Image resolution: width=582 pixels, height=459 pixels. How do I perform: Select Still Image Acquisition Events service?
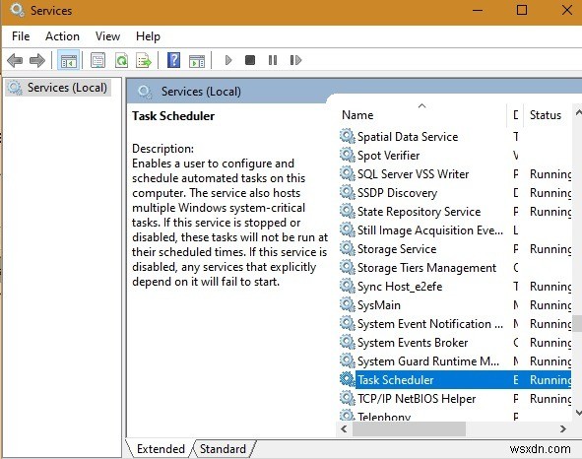pos(430,230)
